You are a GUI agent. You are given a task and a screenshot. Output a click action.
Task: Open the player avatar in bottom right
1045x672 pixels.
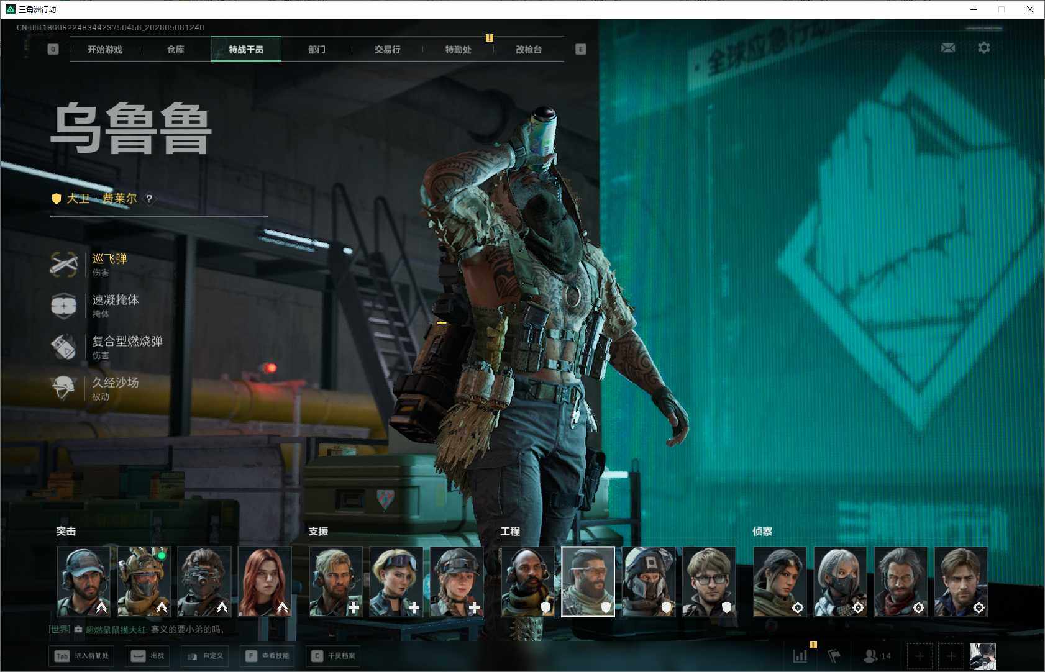[983, 656]
